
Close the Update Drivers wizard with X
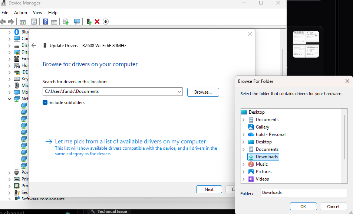[x=250, y=34]
